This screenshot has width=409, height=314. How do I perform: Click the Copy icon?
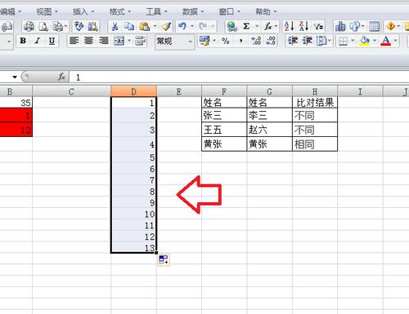pos(129,26)
